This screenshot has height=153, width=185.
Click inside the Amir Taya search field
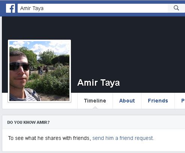pos(93,8)
